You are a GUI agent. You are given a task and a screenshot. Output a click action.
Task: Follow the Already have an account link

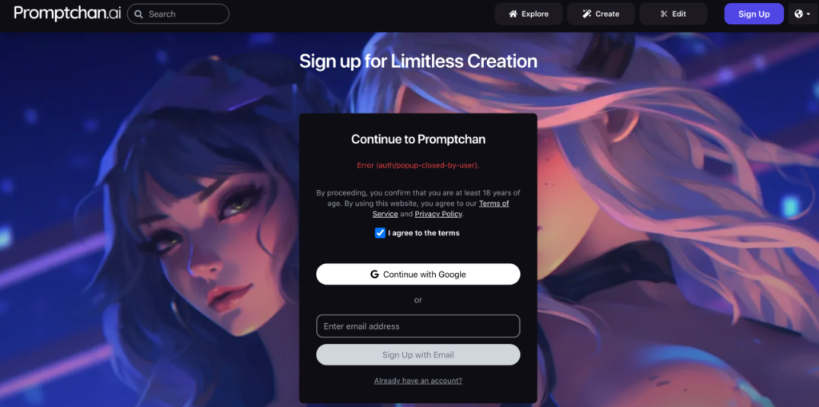(x=417, y=381)
